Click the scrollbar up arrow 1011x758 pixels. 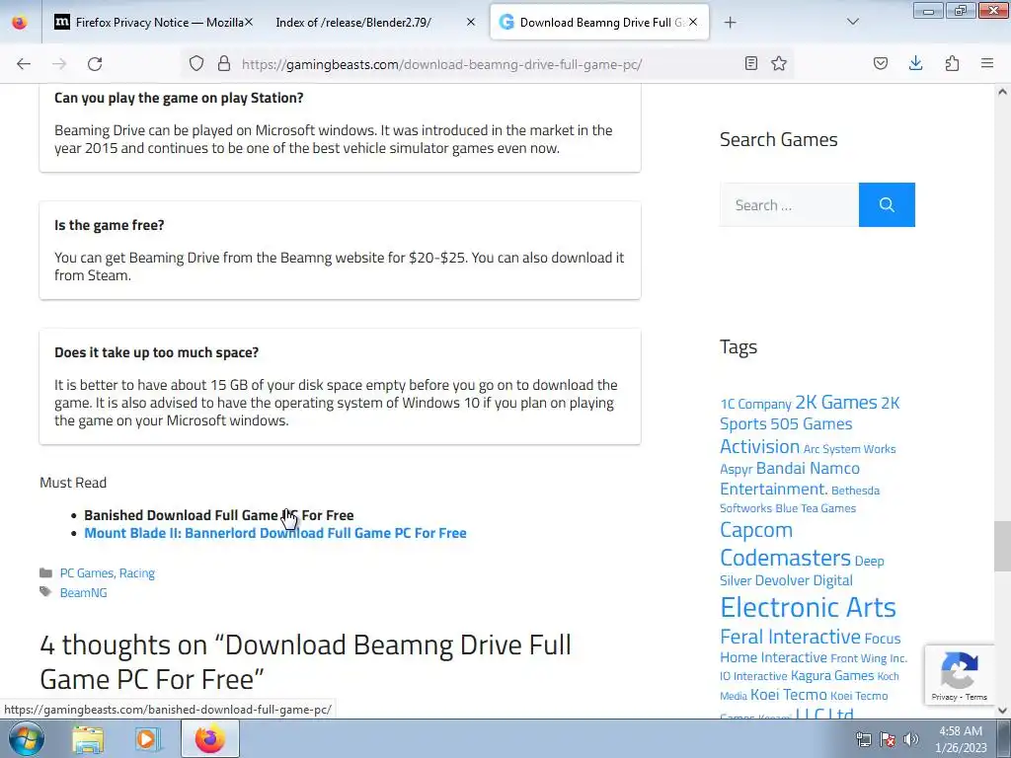[x=1002, y=92]
